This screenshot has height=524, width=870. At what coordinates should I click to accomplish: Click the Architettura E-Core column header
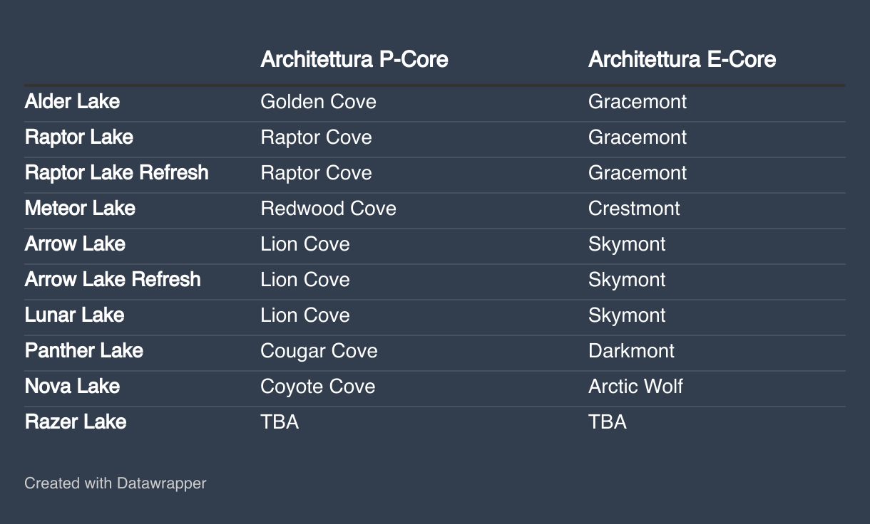pyautogui.click(x=682, y=59)
